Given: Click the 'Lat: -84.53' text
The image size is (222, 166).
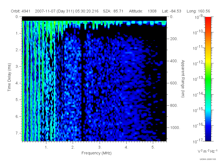Looking at the screenshot, I should 171,11.
